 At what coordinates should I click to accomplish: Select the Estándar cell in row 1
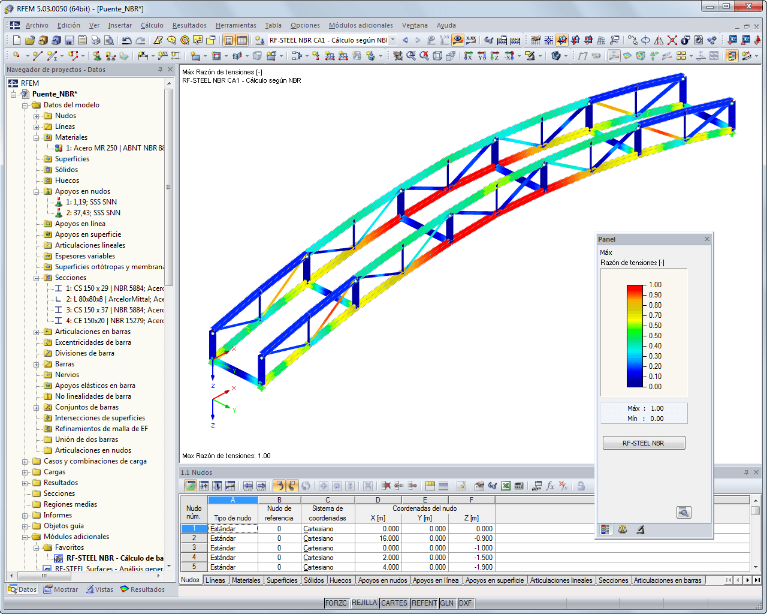232,529
